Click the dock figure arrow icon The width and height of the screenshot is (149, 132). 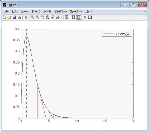tap(145, 11)
